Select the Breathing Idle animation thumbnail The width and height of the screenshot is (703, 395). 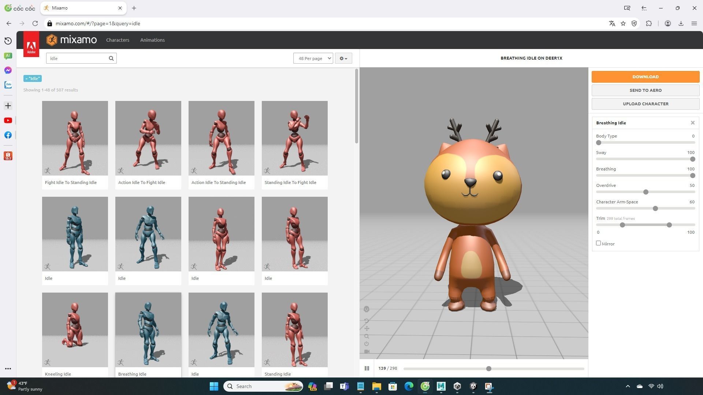tap(148, 330)
